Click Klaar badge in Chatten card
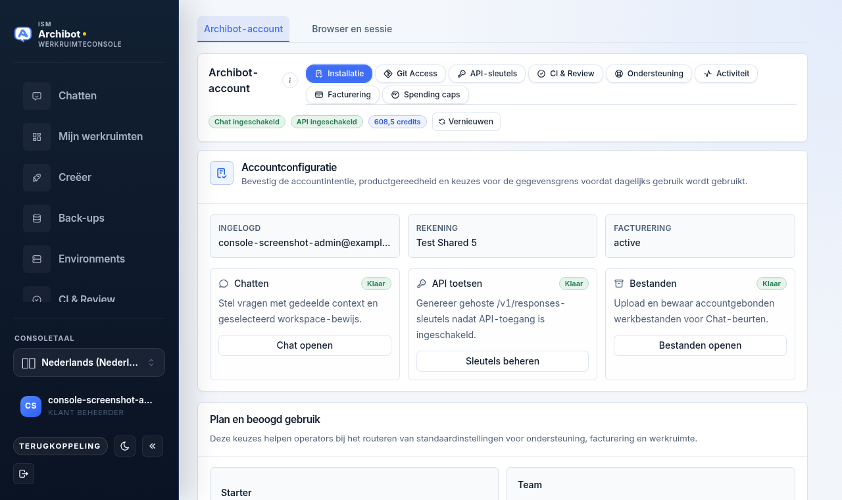The width and height of the screenshot is (842, 500). 376,284
